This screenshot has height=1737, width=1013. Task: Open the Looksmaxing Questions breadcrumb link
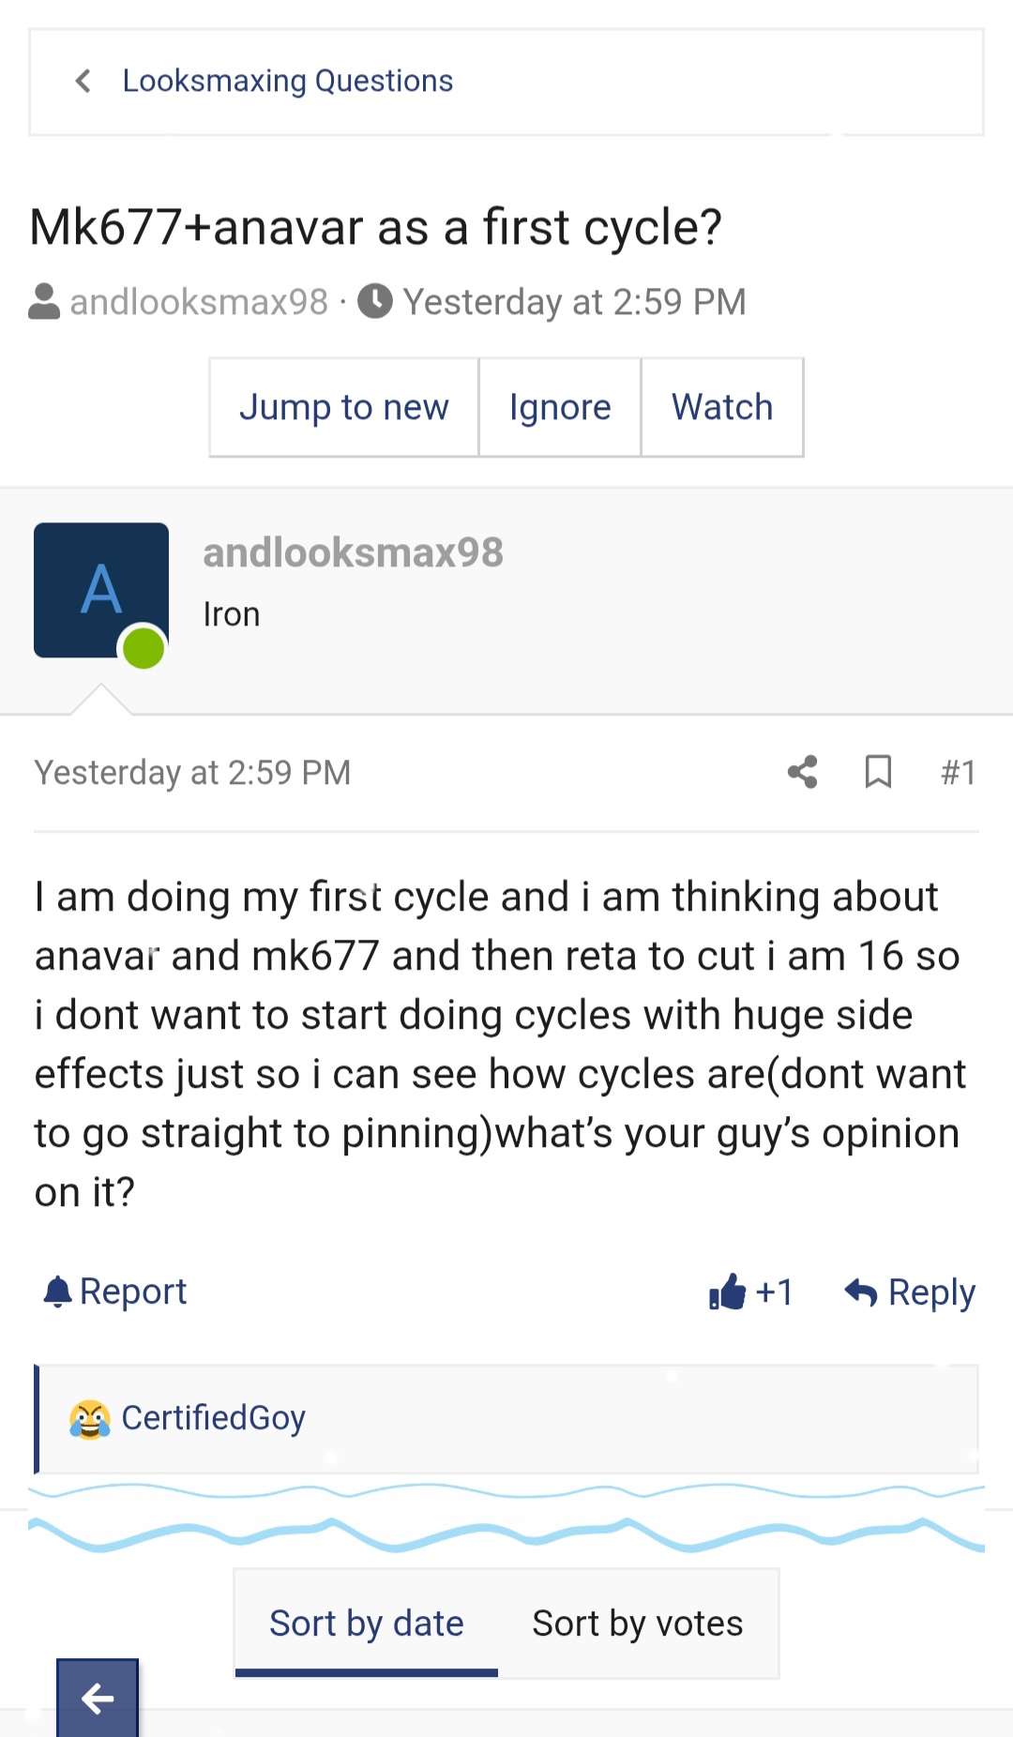pos(287,81)
